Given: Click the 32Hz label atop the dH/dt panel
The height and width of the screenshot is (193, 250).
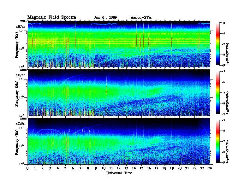Looking at the screenshot, I should [23, 21].
